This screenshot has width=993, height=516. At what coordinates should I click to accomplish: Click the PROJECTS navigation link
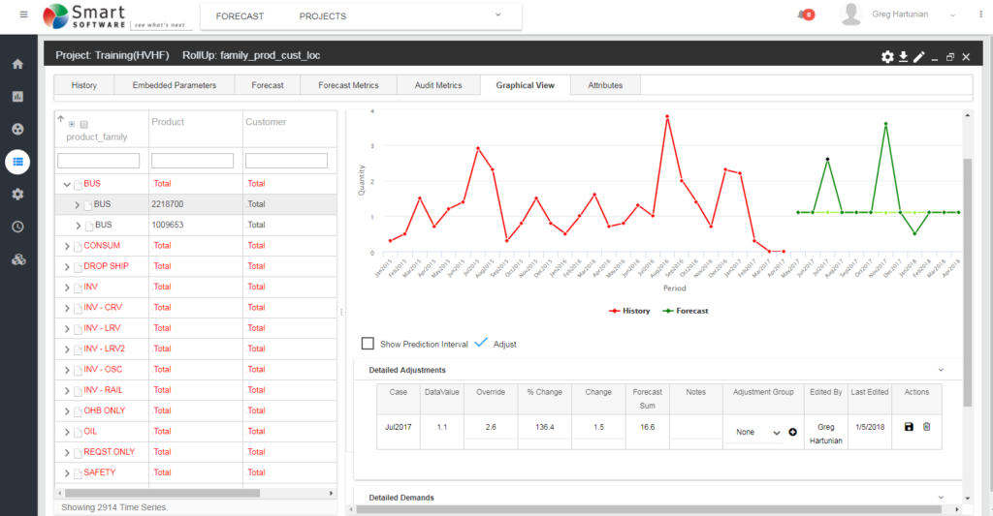coord(323,16)
